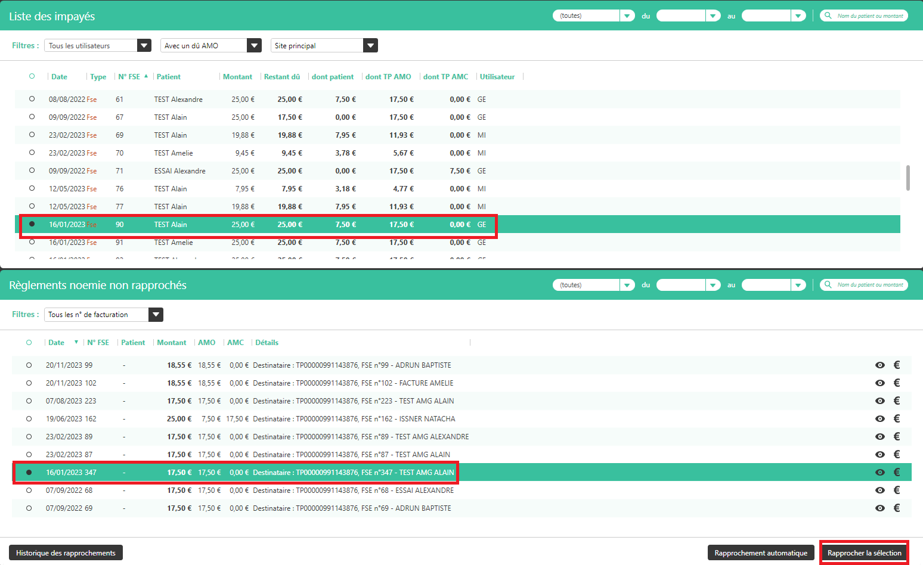Click euro icon for FSE n°69 ADRUN BAPTISTE

click(x=896, y=508)
